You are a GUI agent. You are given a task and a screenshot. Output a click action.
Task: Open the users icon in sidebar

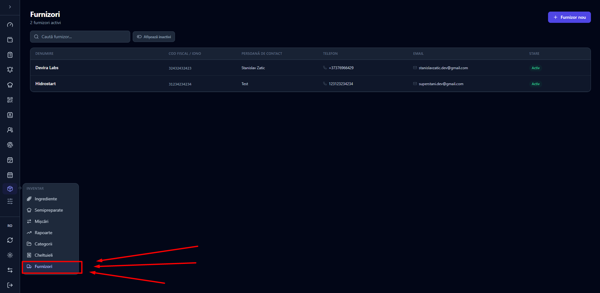pos(10,130)
